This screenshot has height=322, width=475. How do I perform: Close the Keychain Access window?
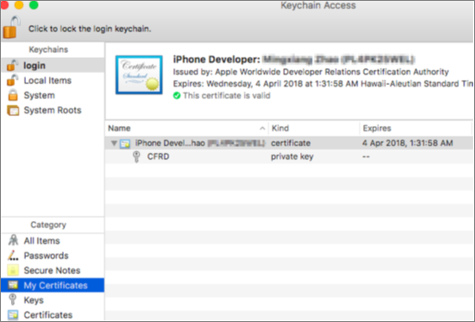point(4,5)
